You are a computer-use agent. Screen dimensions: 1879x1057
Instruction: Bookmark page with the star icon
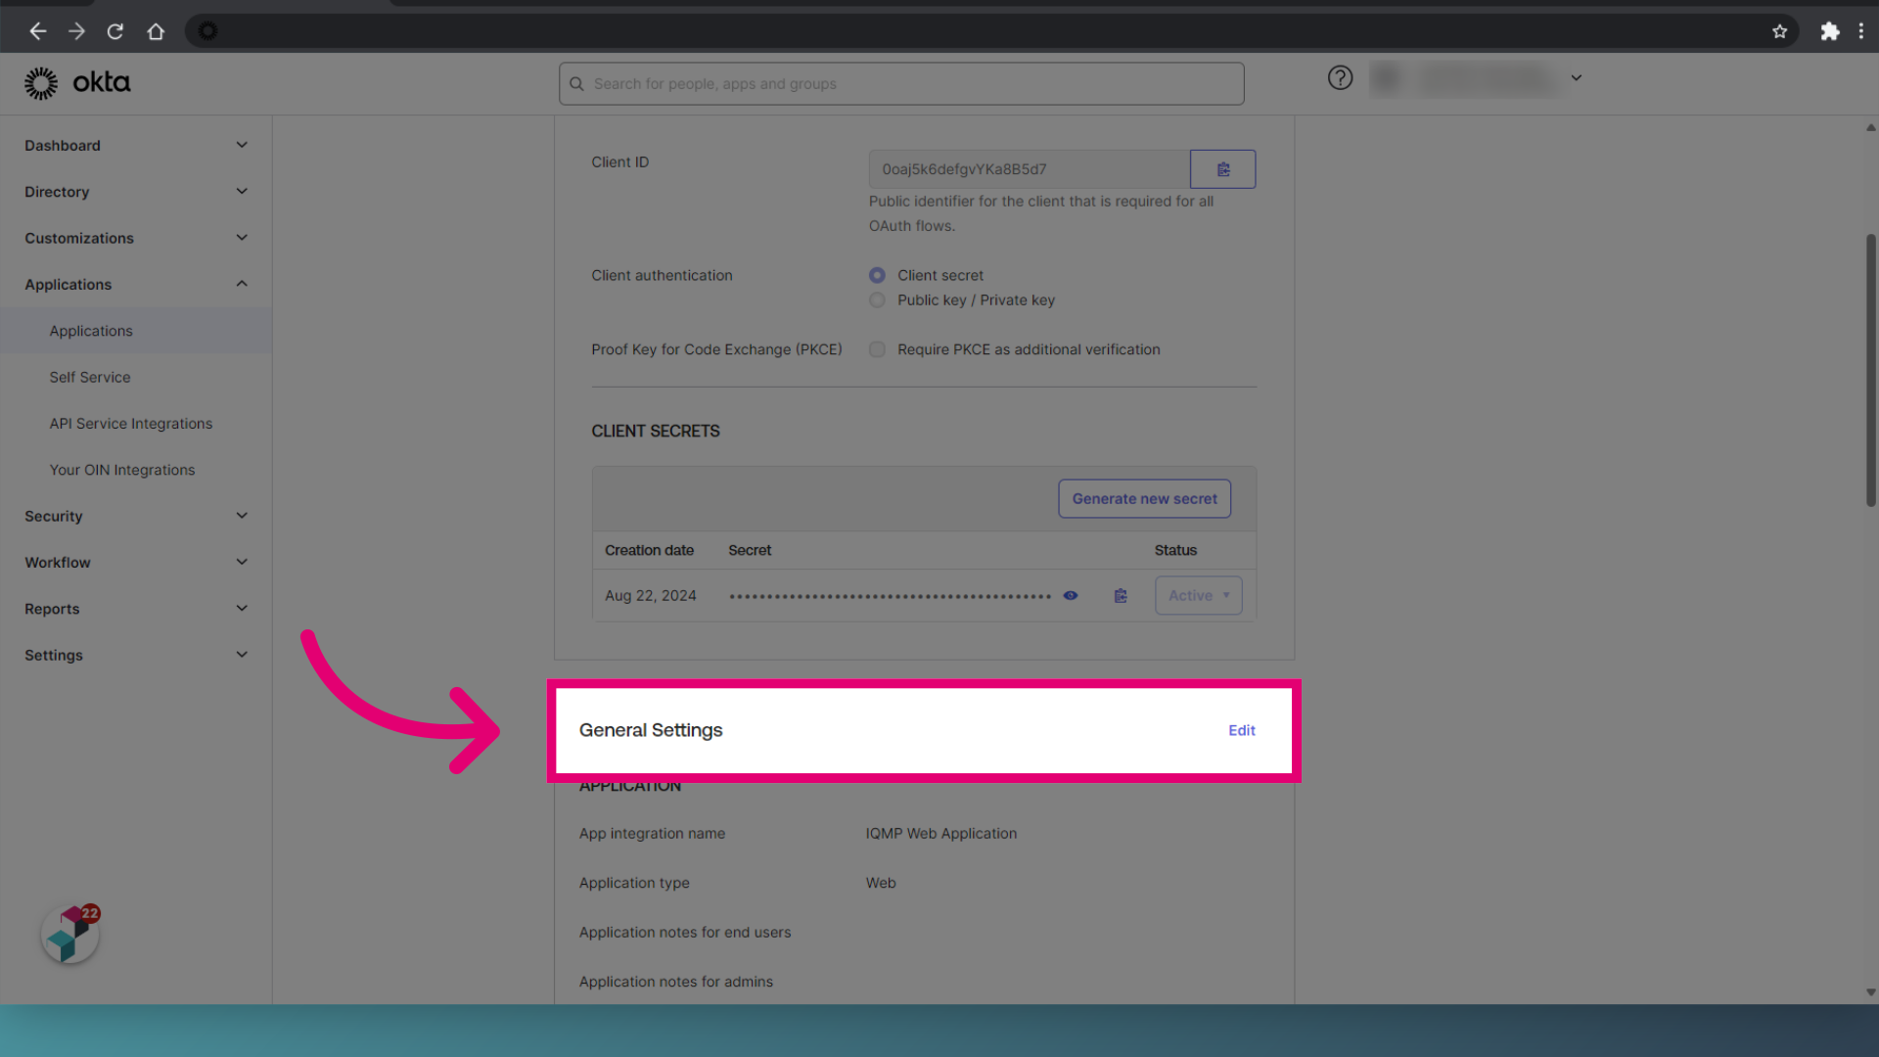[1779, 31]
